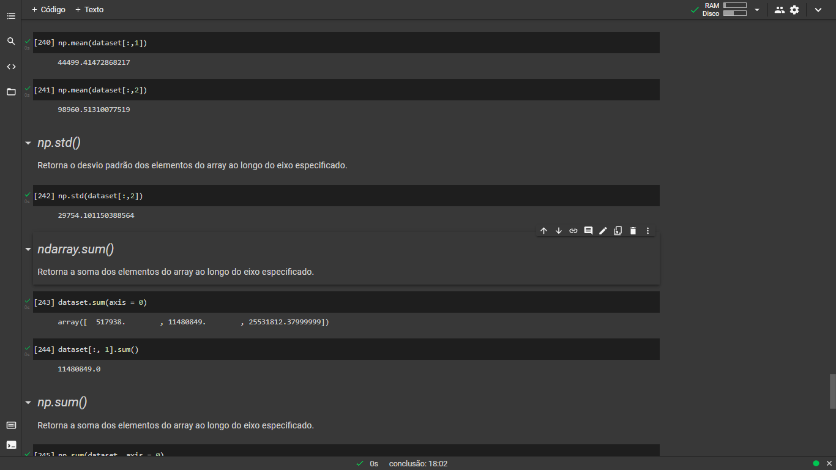Viewport: 836px width, 470px height.
Task: Select the np.std() heading
Action: pos(59,143)
